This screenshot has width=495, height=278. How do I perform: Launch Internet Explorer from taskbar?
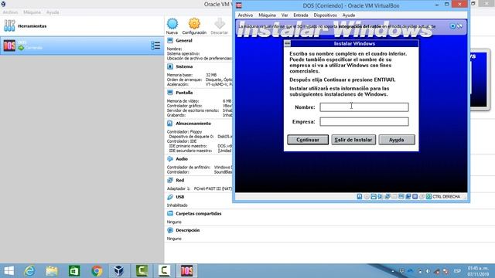(x=29, y=271)
